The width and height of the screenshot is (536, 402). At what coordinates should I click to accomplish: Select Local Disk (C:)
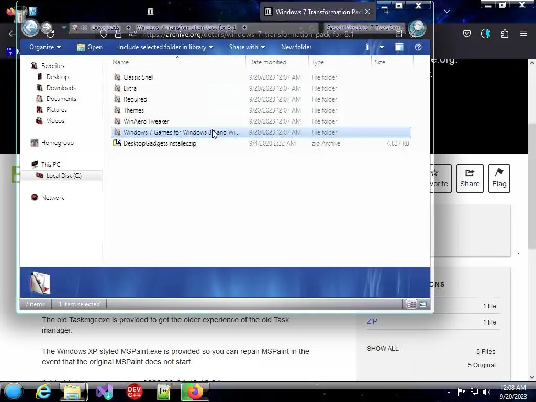click(x=61, y=176)
